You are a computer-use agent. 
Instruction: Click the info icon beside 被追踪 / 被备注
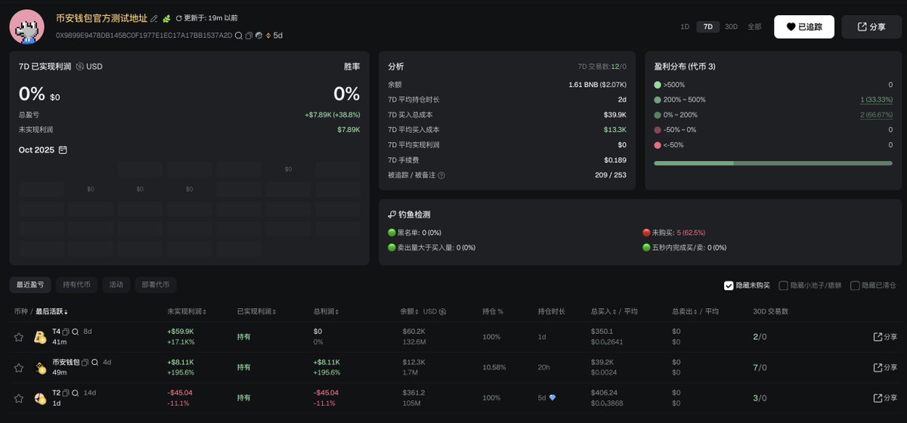(441, 175)
